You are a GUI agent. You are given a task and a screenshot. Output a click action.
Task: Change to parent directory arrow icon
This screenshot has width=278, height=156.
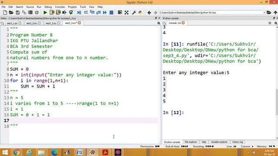pos(275,13)
